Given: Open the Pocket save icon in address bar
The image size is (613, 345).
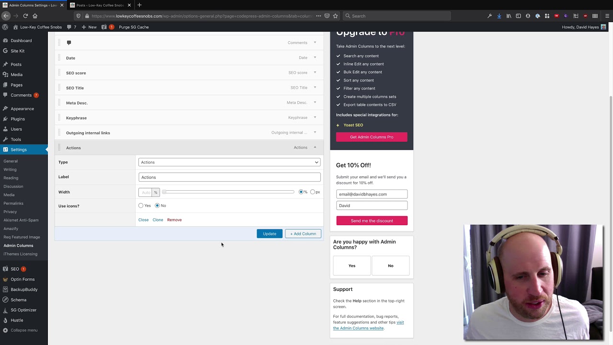Looking at the screenshot, I should coord(327,16).
